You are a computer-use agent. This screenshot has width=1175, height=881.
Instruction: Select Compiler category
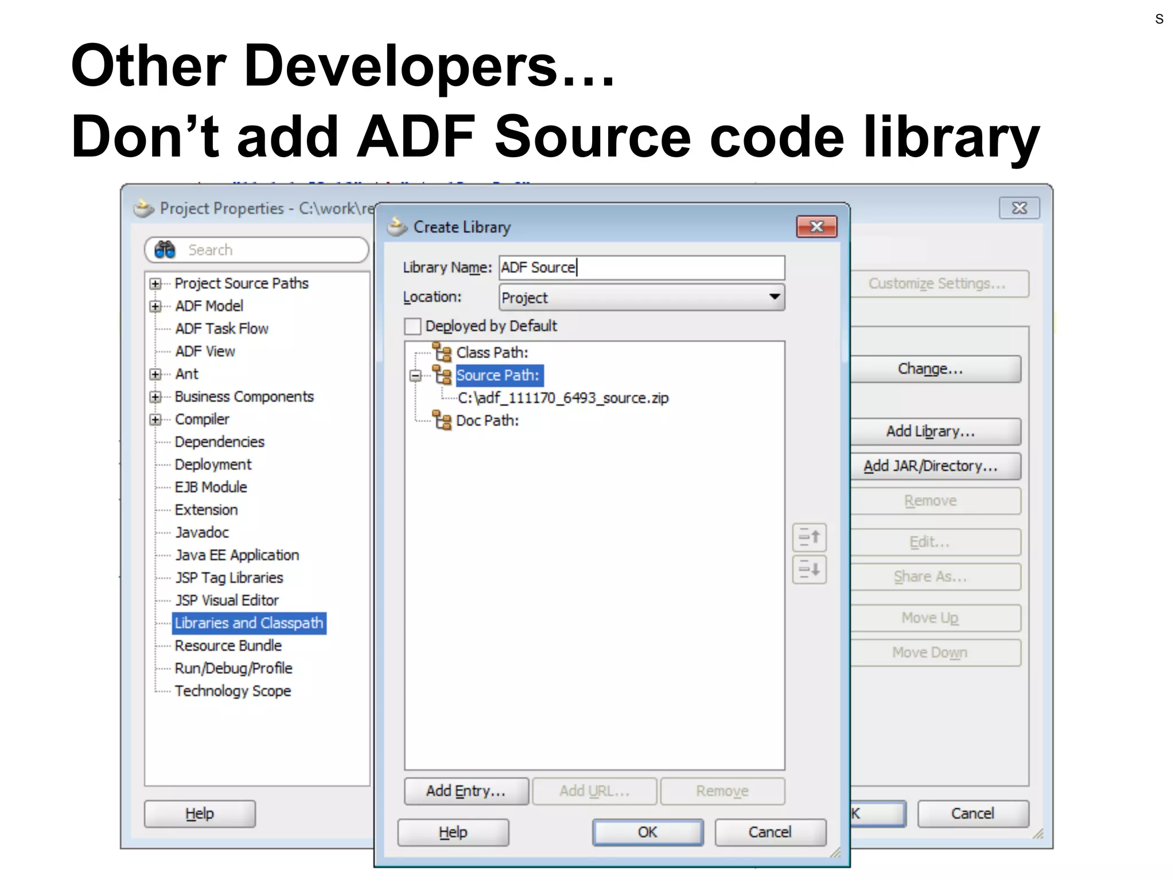[202, 419]
